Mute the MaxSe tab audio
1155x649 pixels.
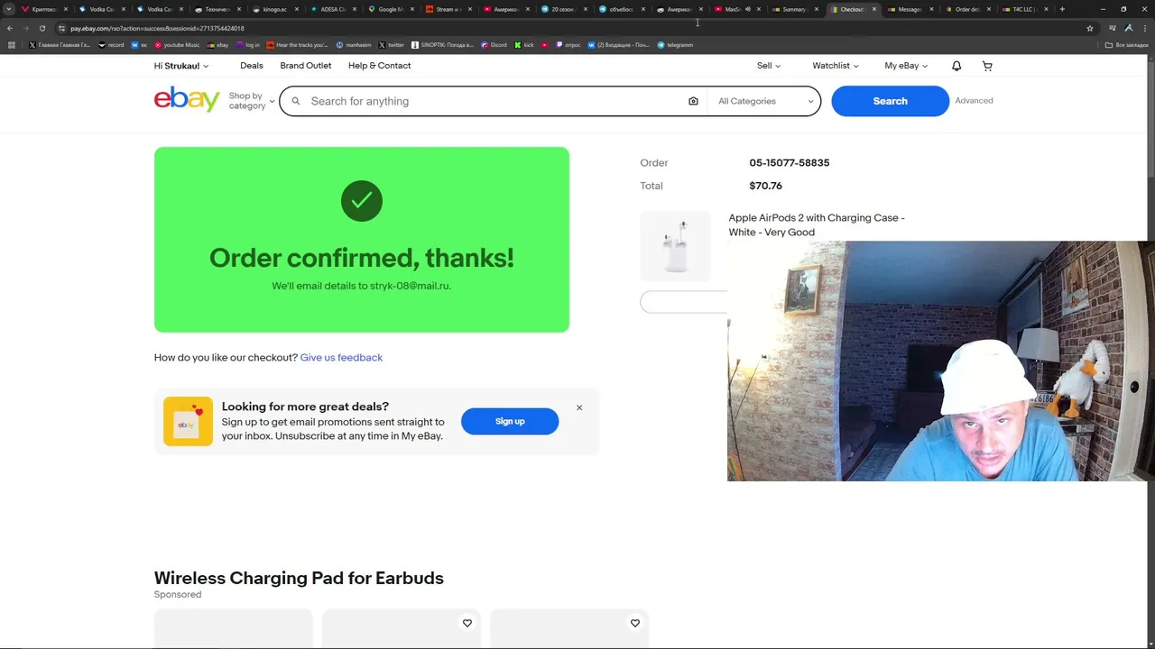click(748, 9)
